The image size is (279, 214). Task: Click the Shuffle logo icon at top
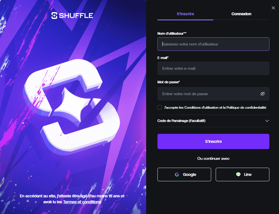coord(54,16)
